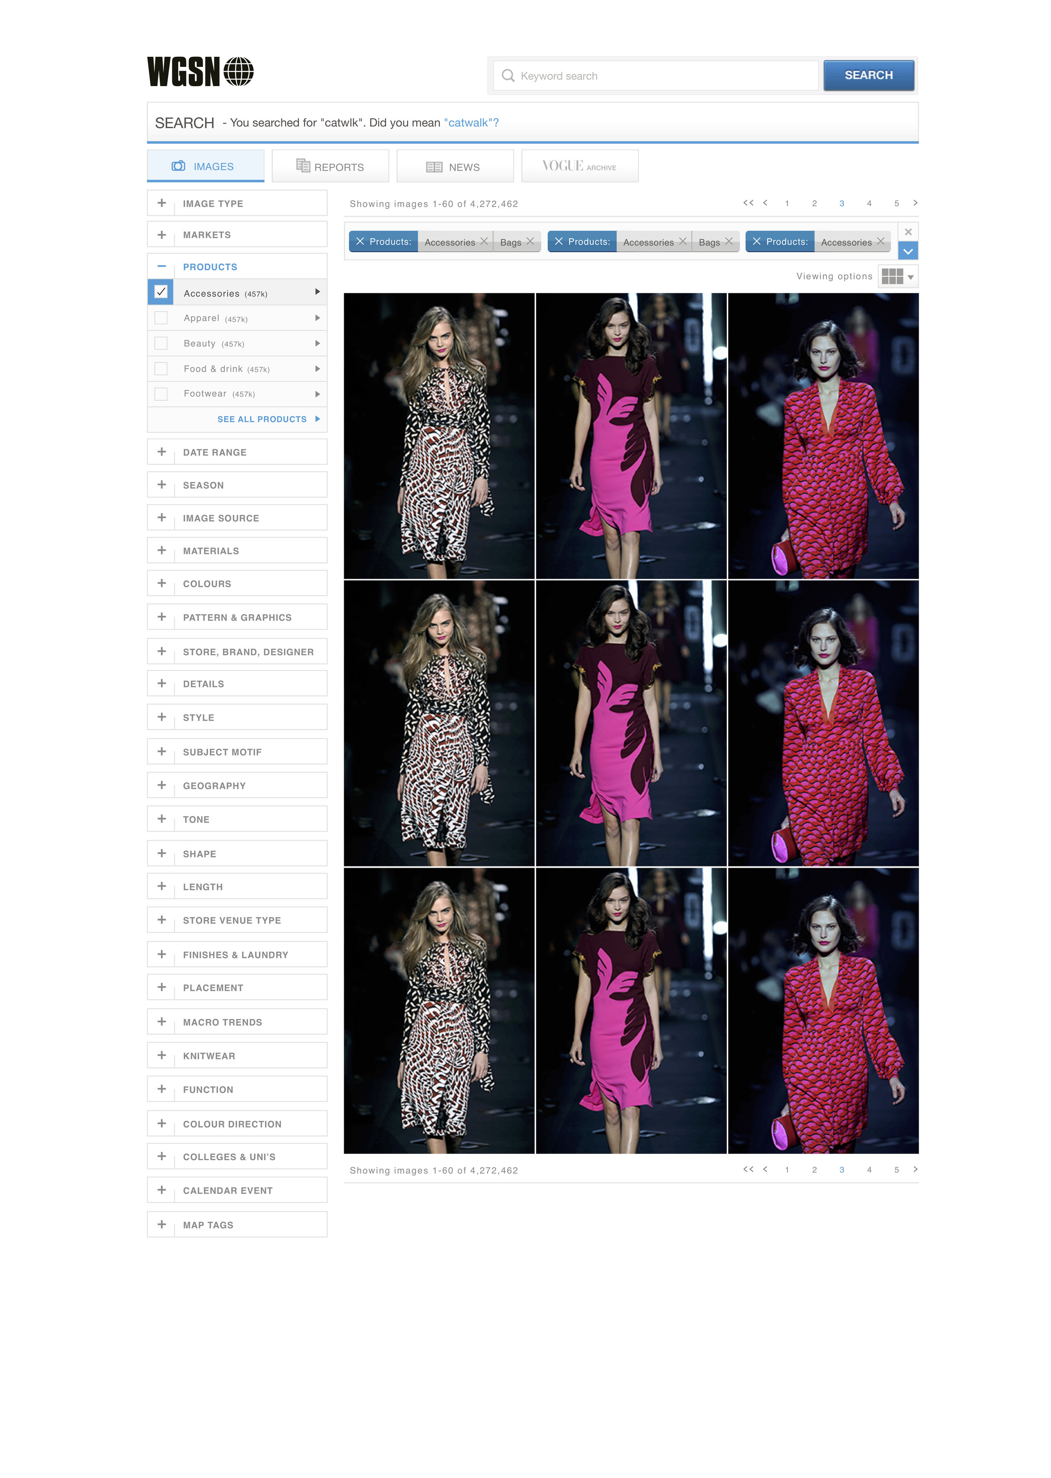Click minus icon beside Products

point(162,266)
